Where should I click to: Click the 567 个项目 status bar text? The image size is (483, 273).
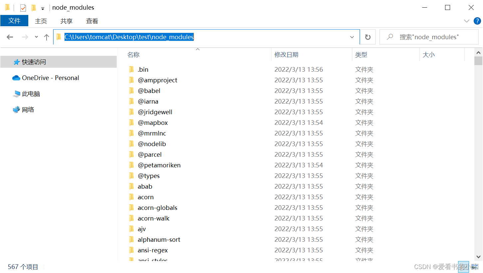point(23,267)
